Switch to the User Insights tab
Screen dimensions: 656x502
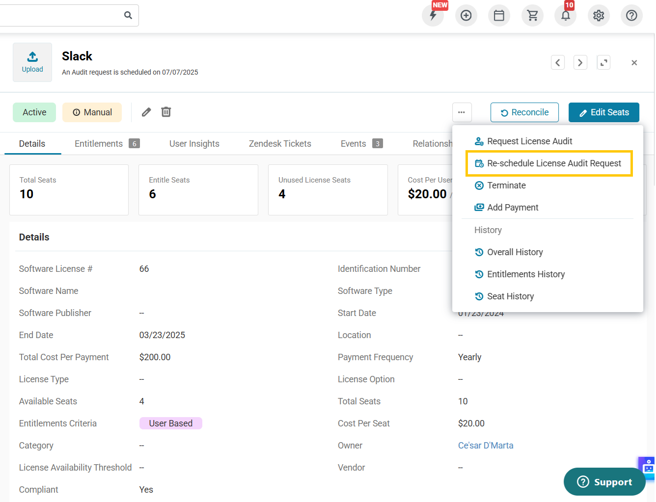[194, 144]
